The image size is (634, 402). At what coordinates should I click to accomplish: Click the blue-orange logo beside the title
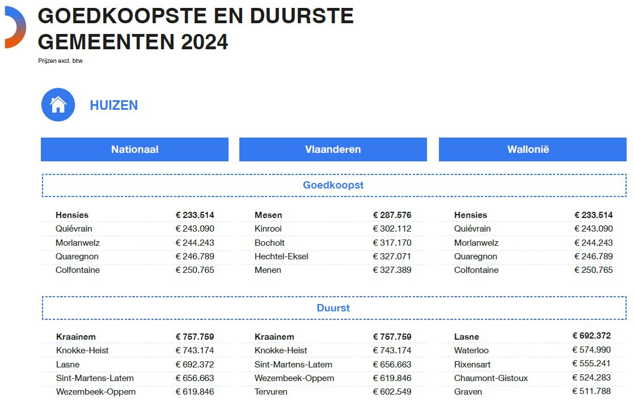click(x=15, y=27)
